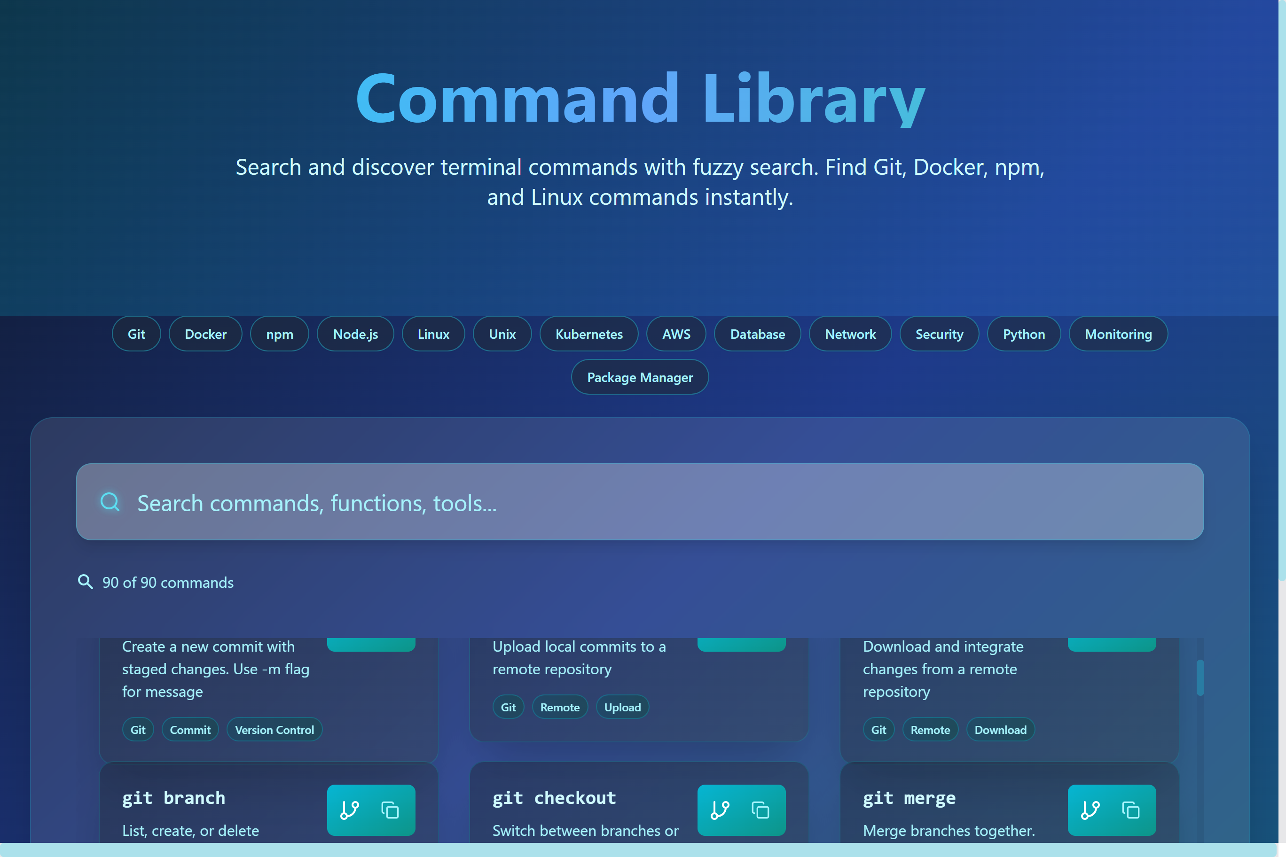1286x857 pixels.
Task: Copy the git checkout command
Action: click(760, 810)
